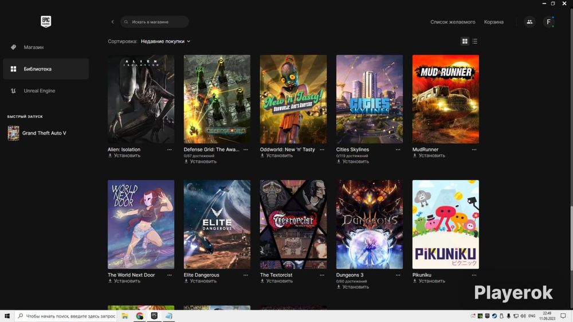Open Список желаемого wishlist
Viewport: 573px width, 322px height.
[453, 22]
